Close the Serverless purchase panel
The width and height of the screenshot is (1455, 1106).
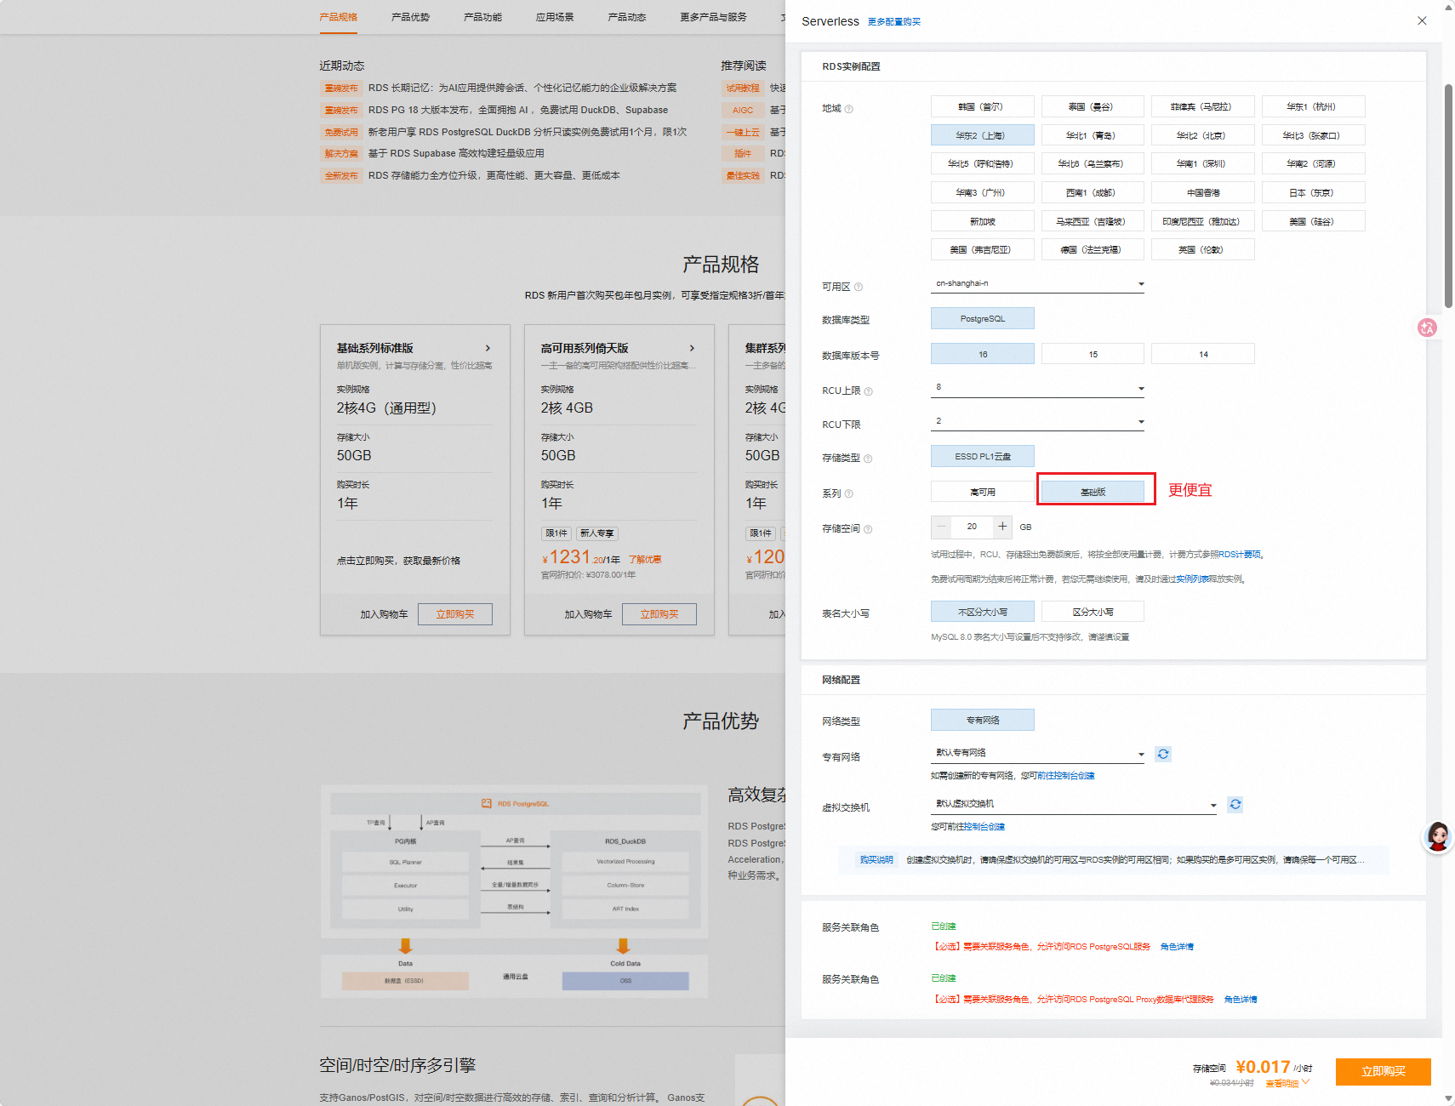pyautogui.click(x=1422, y=20)
